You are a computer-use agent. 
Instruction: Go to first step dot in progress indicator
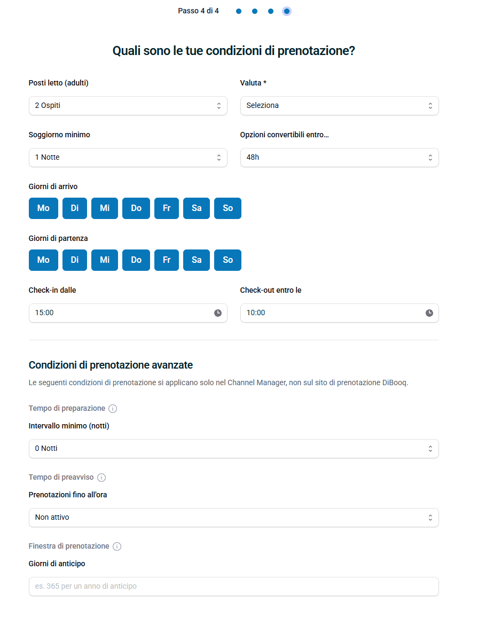click(239, 11)
